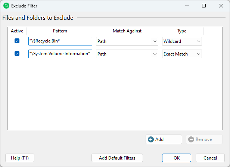The height and width of the screenshot is (167, 230).
Task: Cancel the Exclude Filter dialog
Action: (210, 158)
